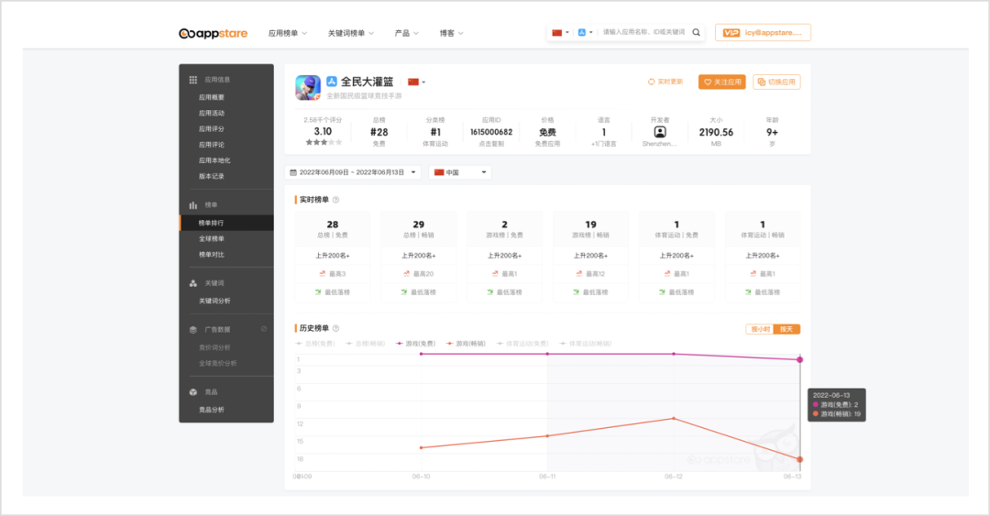Image resolution: width=990 pixels, height=516 pixels.
Task: Open 应用活动 in sidebar
Action: (212, 113)
